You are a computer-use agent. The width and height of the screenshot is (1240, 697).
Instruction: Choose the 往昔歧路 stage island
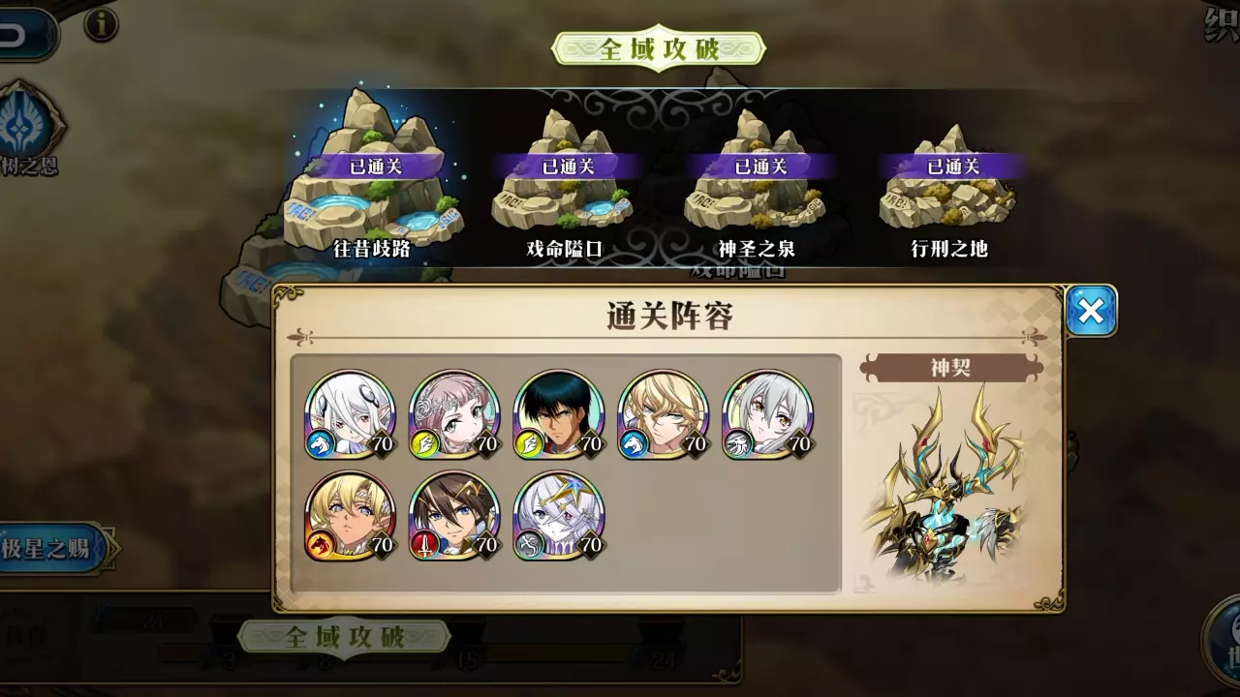tap(373, 176)
